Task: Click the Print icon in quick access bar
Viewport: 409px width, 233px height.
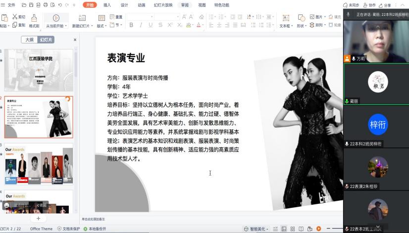Action: click(46, 5)
